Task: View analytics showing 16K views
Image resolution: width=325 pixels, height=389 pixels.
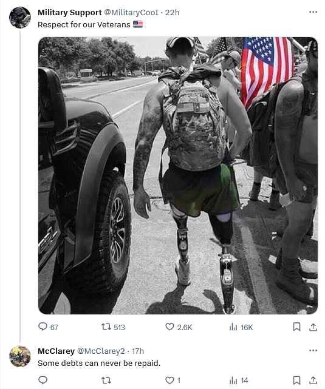Action: [241, 327]
